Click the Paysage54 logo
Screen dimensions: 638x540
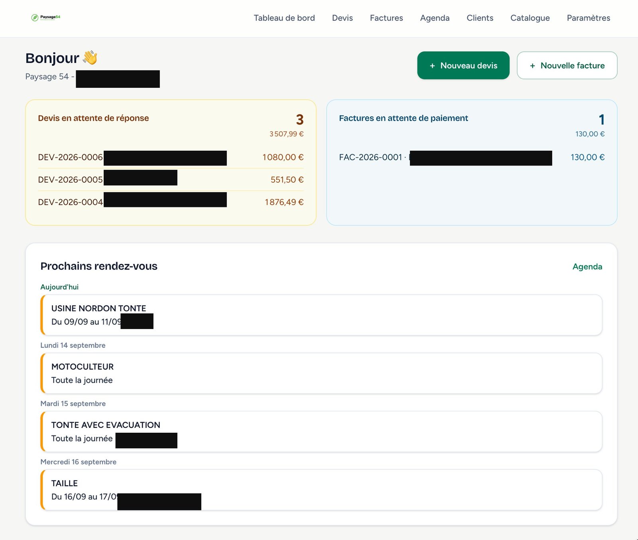pos(46,18)
